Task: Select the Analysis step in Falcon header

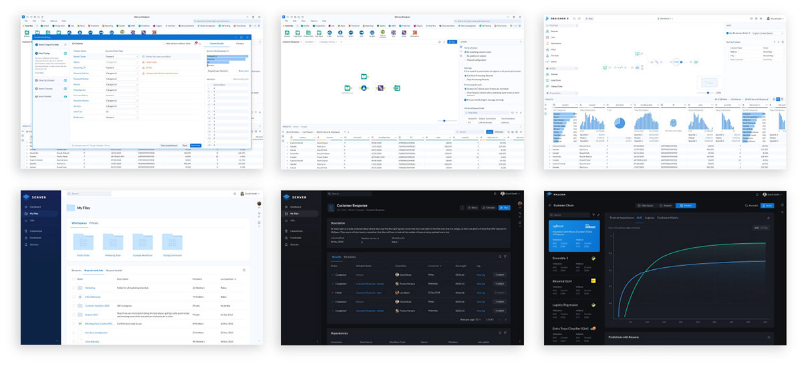Action: click(666, 206)
